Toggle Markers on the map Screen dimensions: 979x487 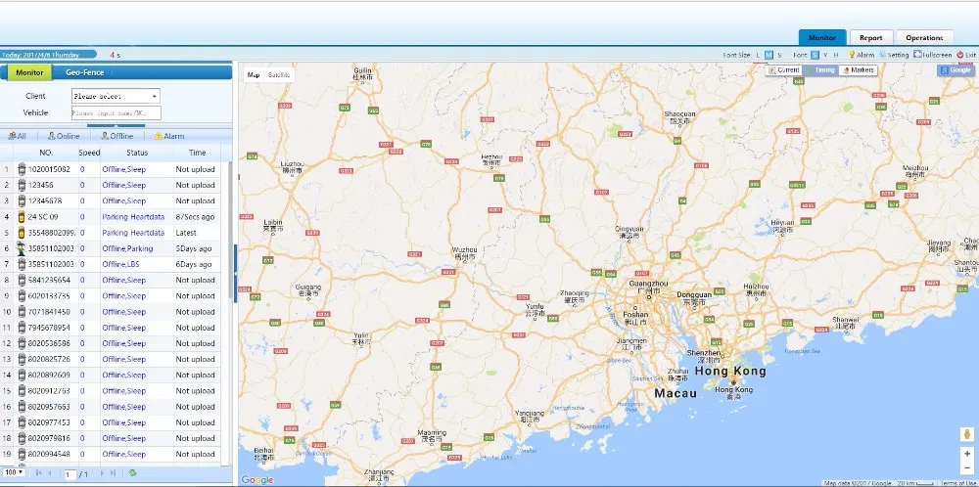(x=858, y=70)
